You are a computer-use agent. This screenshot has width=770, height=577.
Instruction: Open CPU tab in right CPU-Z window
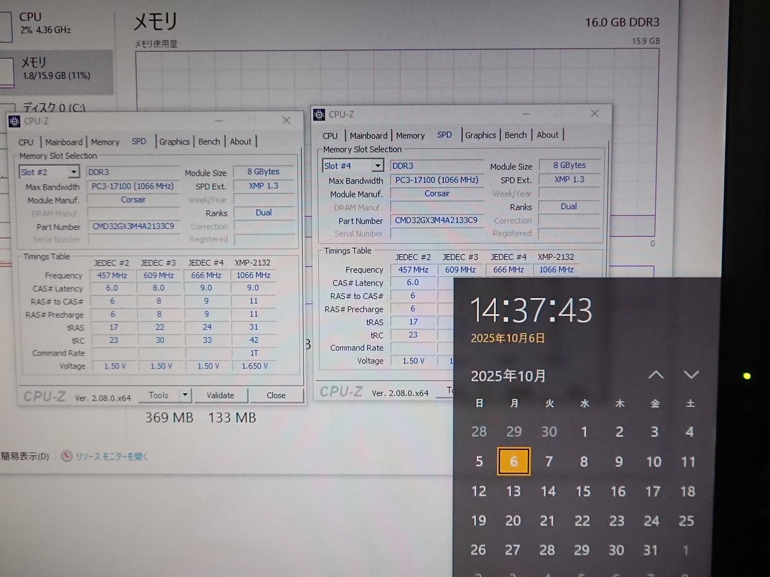pyautogui.click(x=330, y=136)
